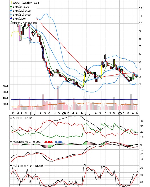
Task: Click the dark blue SMA(200) legend marker
Action: click(x=11, y=19)
